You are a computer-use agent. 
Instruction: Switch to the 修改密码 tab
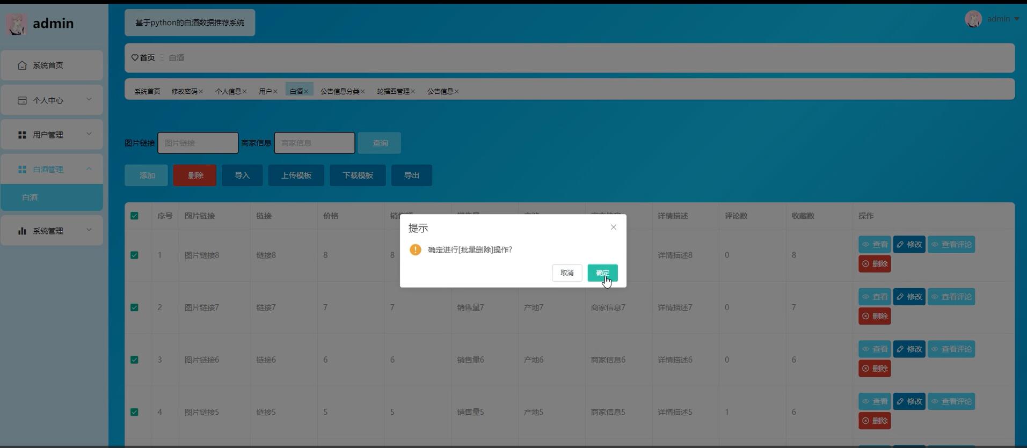point(184,91)
